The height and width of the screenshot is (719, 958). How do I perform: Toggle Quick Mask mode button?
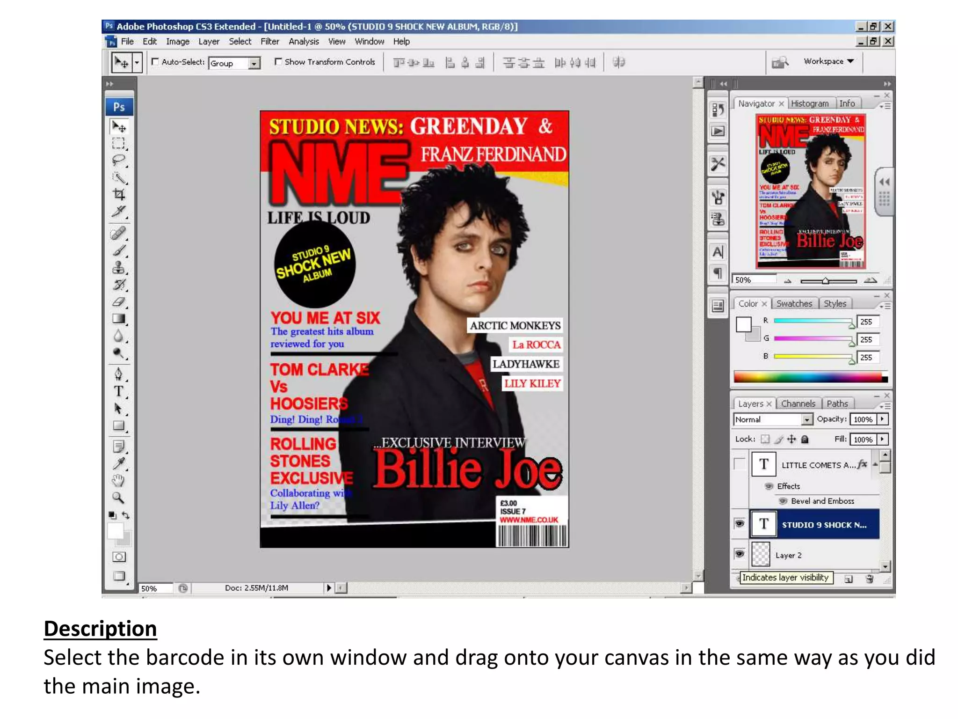click(x=119, y=557)
